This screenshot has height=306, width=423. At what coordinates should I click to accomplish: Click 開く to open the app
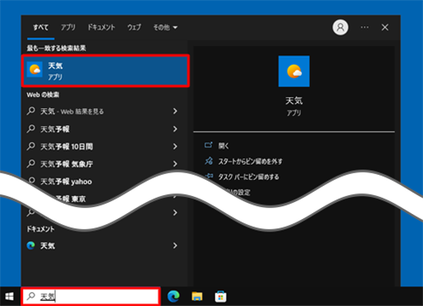[x=223, y=145]
